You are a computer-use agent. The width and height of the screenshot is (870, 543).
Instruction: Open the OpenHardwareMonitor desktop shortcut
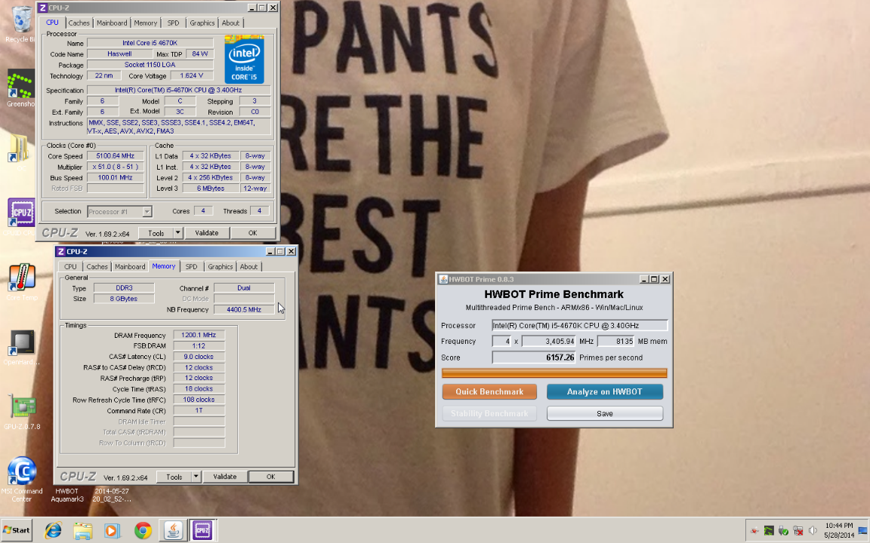pos(22,346)
